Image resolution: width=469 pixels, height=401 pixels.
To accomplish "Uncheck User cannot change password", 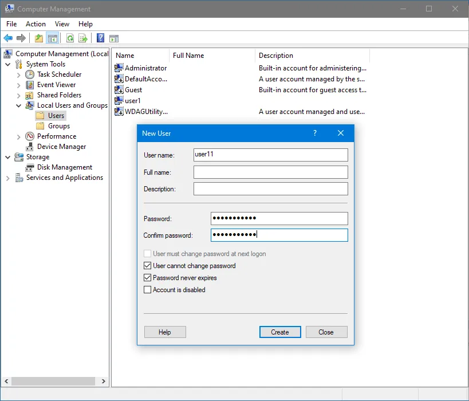I will (x=148, y=266).
